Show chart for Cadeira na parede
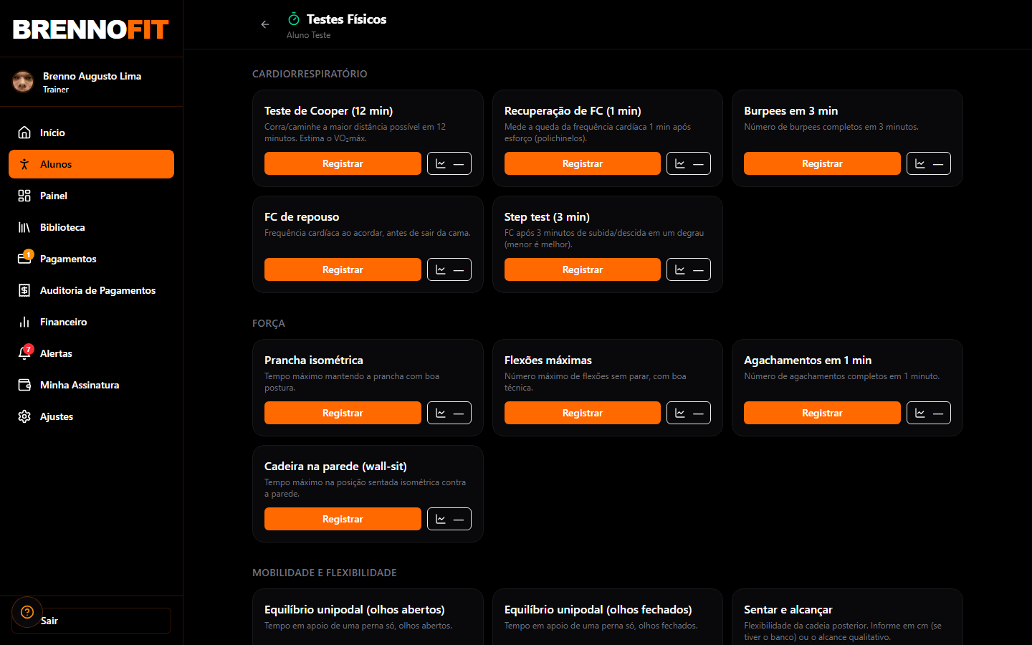Viewport: 1032px width, 645px height. click(x=449, y=519)
